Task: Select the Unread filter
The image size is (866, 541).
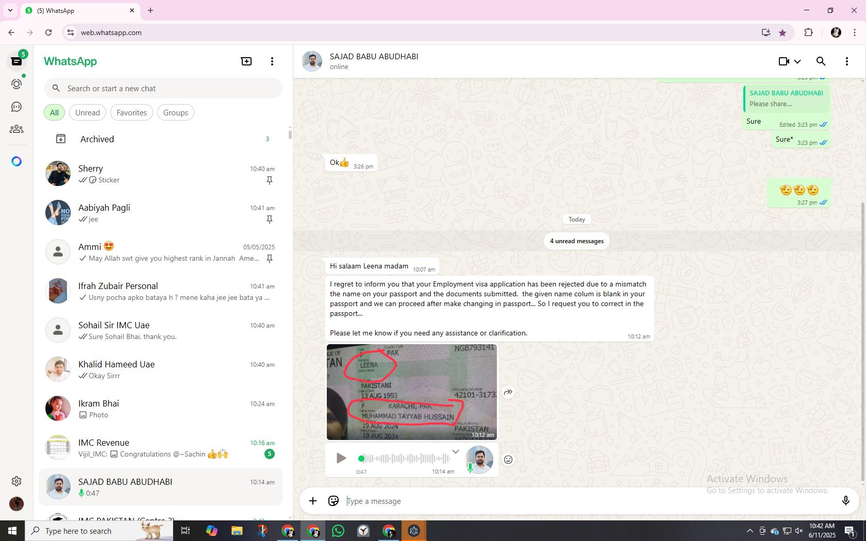Action: click(x=88, y=112)
